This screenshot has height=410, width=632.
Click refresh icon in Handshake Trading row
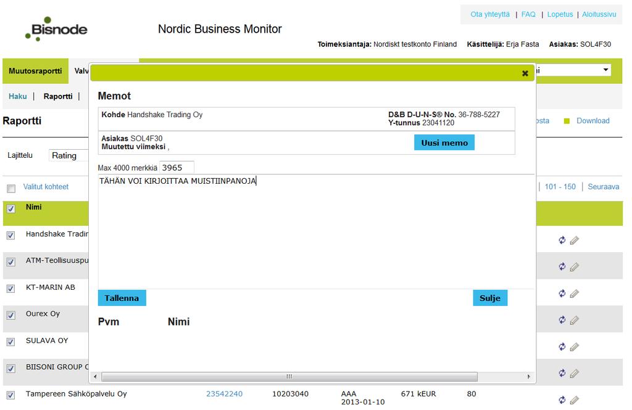tap(562, 240)
